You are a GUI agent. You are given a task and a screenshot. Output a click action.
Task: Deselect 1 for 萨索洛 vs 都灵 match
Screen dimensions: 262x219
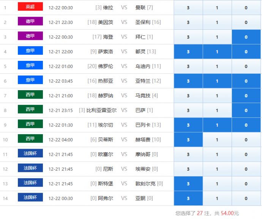pos(217,52)
